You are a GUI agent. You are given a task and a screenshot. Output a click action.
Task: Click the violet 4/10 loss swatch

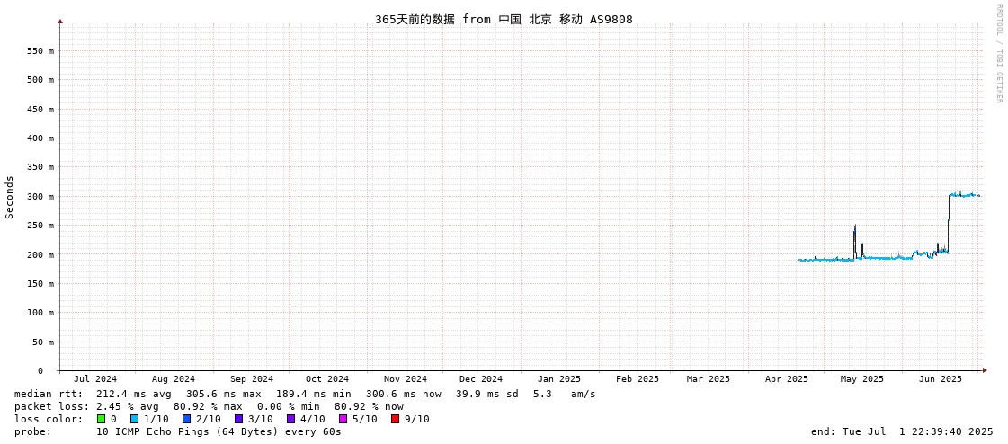coord(290,419)
